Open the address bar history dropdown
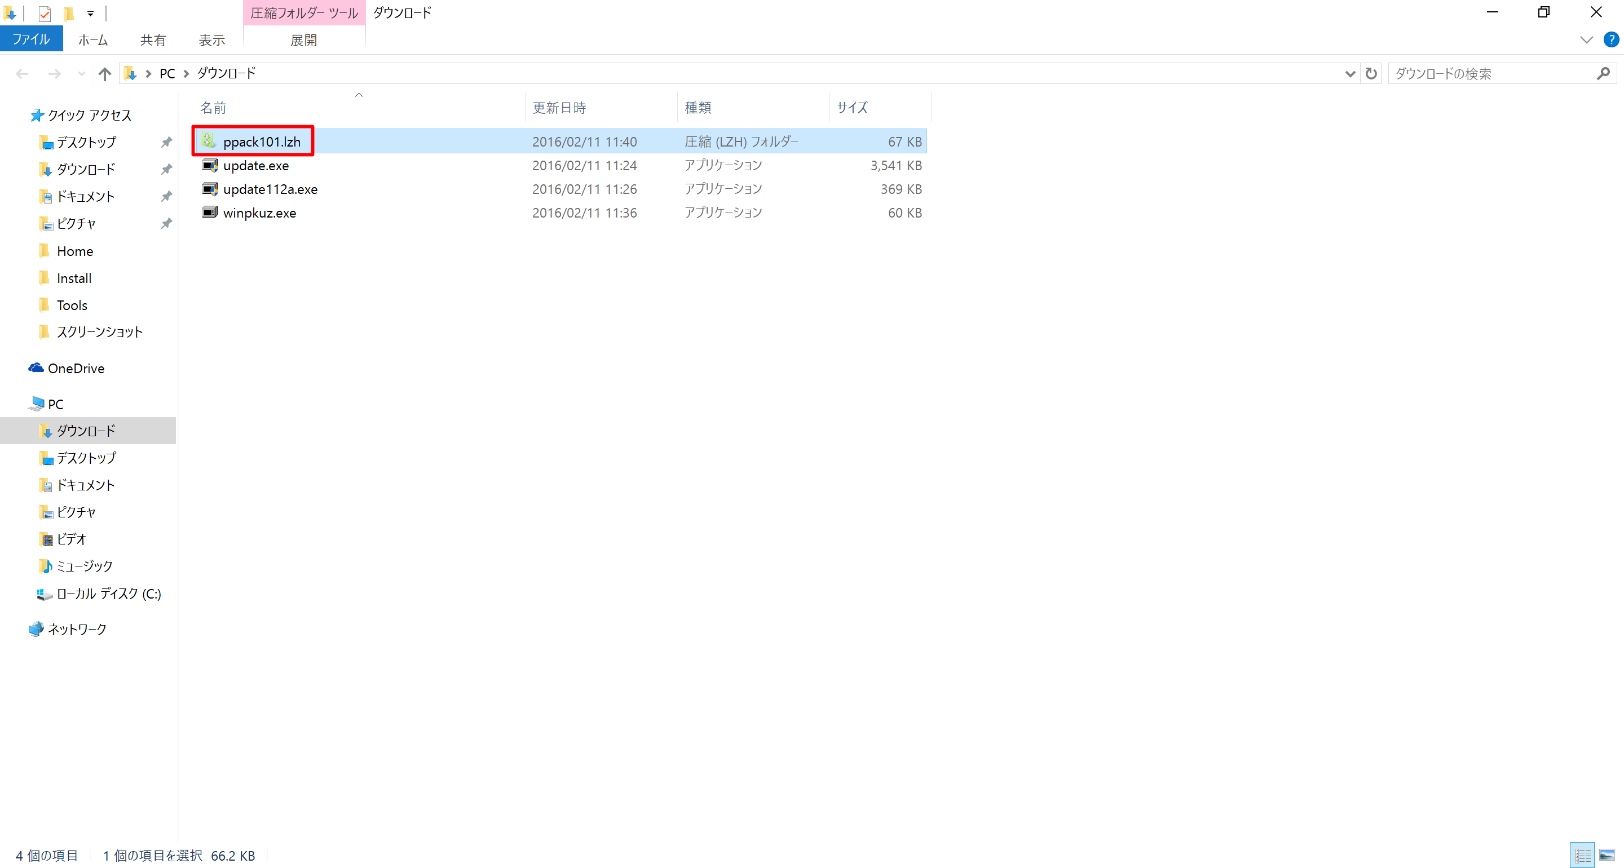Viewport: 1624px width, 868px height. pos(1350,74)
